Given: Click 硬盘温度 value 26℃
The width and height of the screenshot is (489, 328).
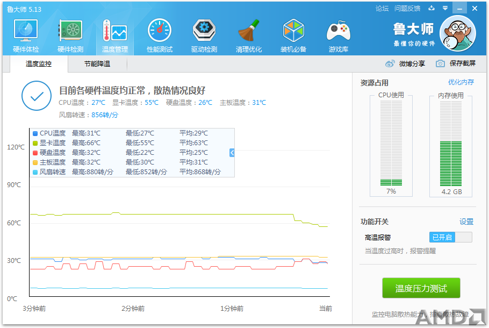Looking at the screenshot, I should pos(205,103).
